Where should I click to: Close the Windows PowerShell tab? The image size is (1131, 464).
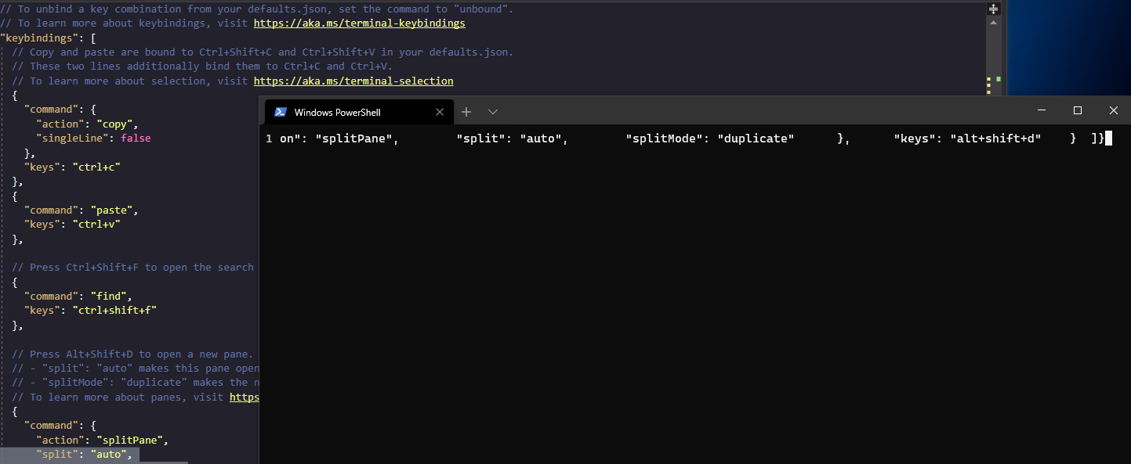pos(440,112)
